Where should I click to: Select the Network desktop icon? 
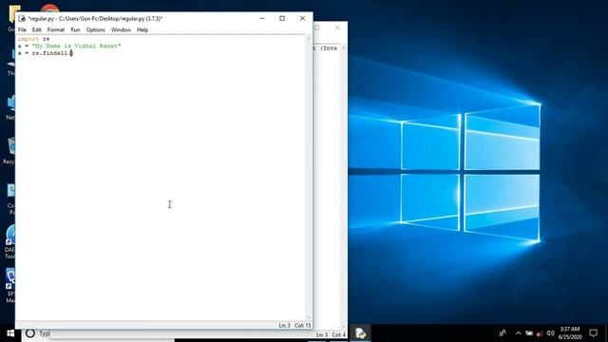(10, 107)
